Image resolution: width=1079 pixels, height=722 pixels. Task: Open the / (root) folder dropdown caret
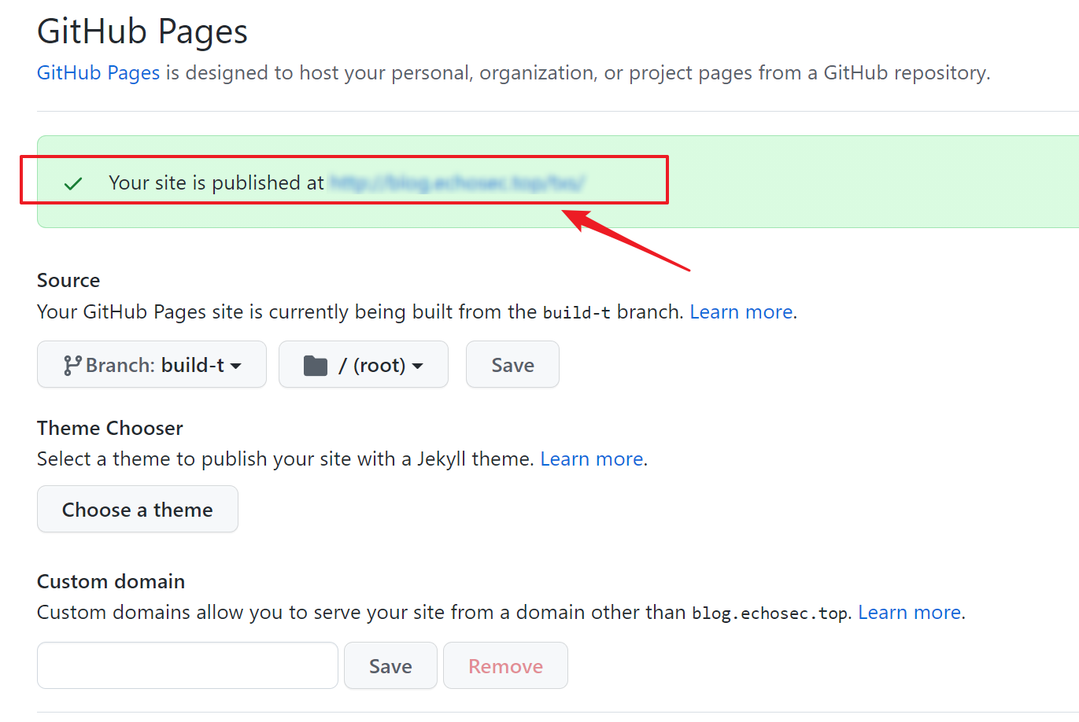(x=418, y=366)
